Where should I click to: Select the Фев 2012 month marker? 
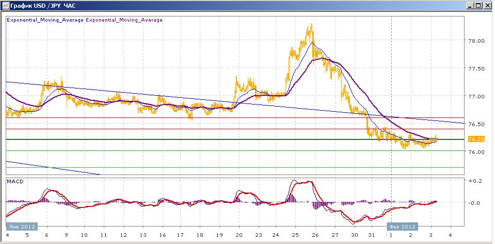pos(402,226)
